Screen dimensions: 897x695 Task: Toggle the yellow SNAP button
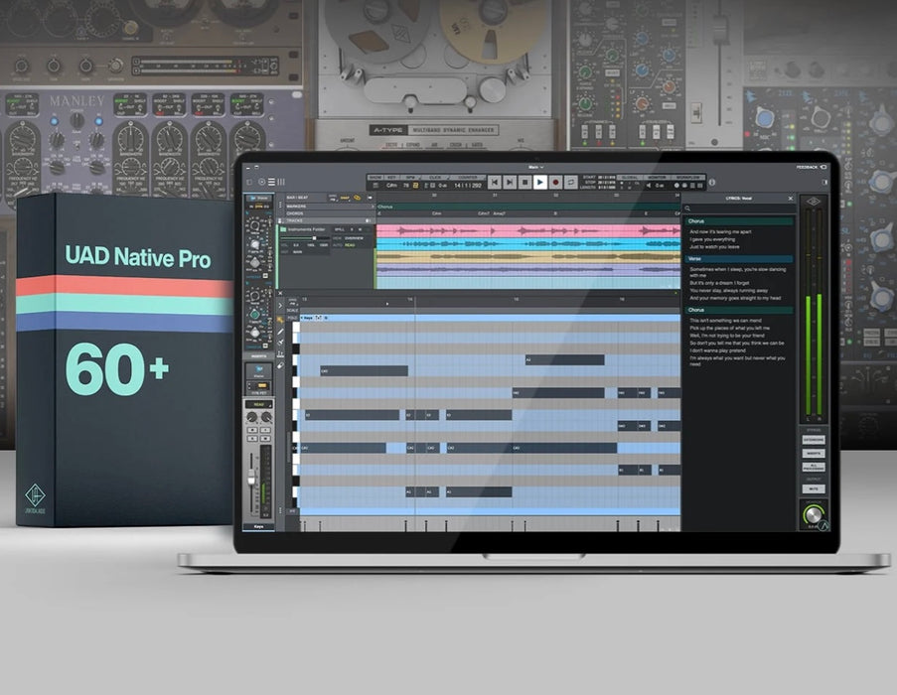345,198
